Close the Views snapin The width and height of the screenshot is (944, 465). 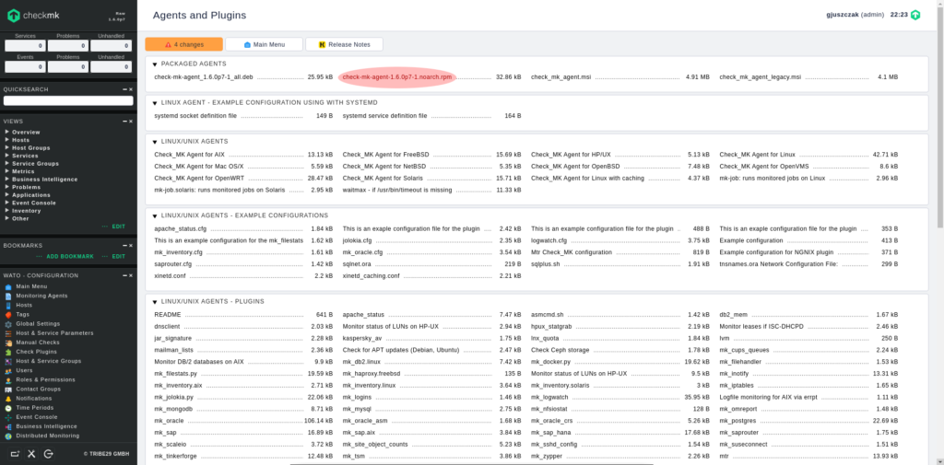click(x=131, y=121)
